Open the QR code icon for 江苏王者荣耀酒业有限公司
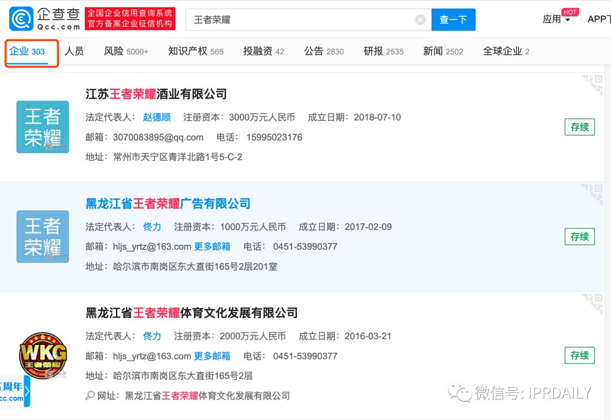Viewport: 611px width, 420px height. 593,85
